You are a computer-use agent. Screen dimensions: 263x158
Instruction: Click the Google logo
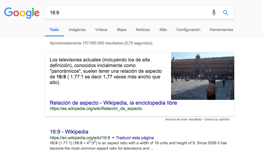22,13
